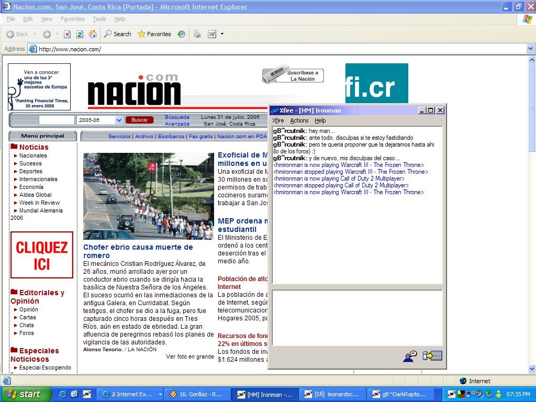
Task: Open the Favorites star toolbar button
Action: [154, 34]
